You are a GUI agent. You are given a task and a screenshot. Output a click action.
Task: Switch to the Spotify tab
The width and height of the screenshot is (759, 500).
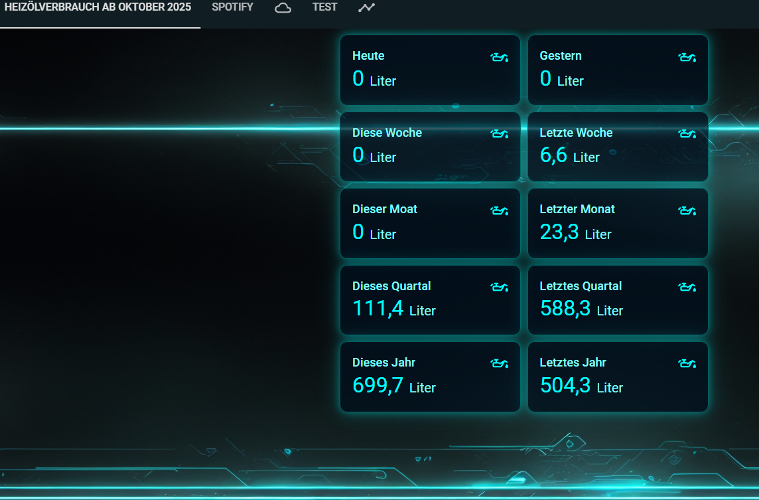coord(232,7)
